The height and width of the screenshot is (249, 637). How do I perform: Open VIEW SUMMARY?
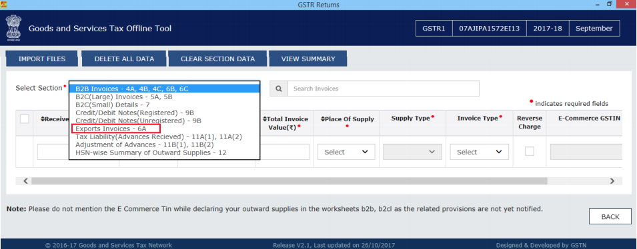pyautogui.click(x=308, y=59)
